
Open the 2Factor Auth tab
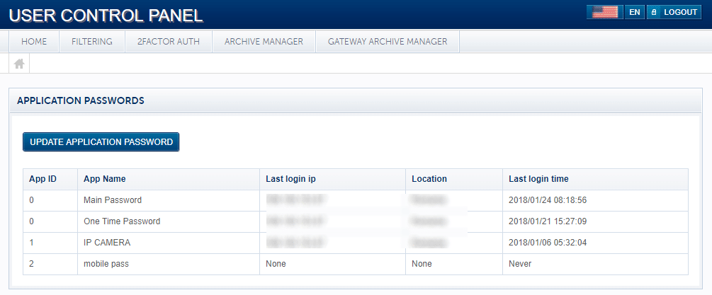pos(169,42)
